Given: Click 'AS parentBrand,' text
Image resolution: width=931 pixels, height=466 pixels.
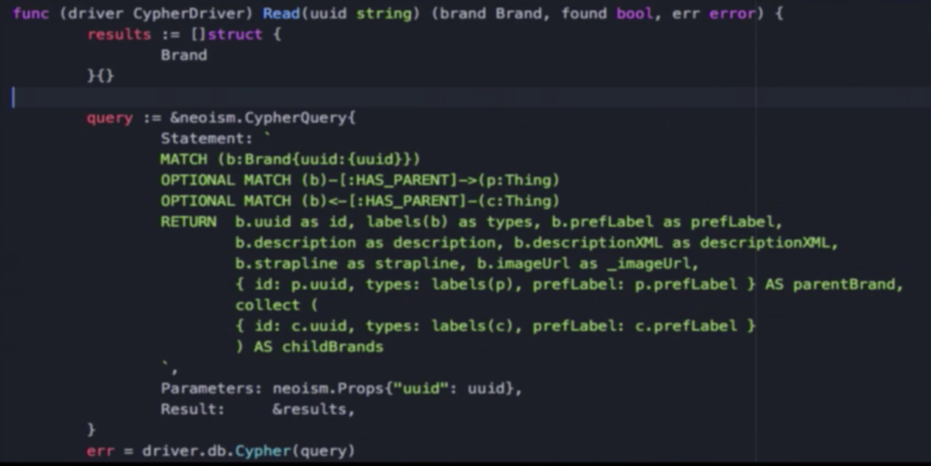Looking at the screenshot, I should 834,284.
